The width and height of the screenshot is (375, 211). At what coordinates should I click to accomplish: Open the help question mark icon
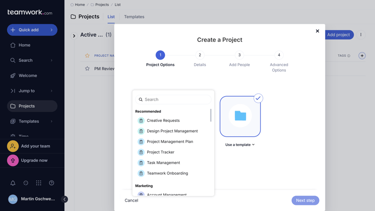(52, 183)
